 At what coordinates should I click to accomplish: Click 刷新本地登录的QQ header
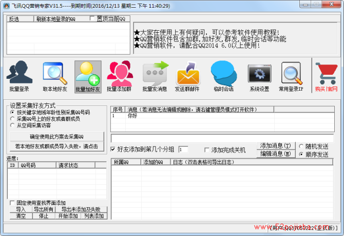(x=62, y=19)
